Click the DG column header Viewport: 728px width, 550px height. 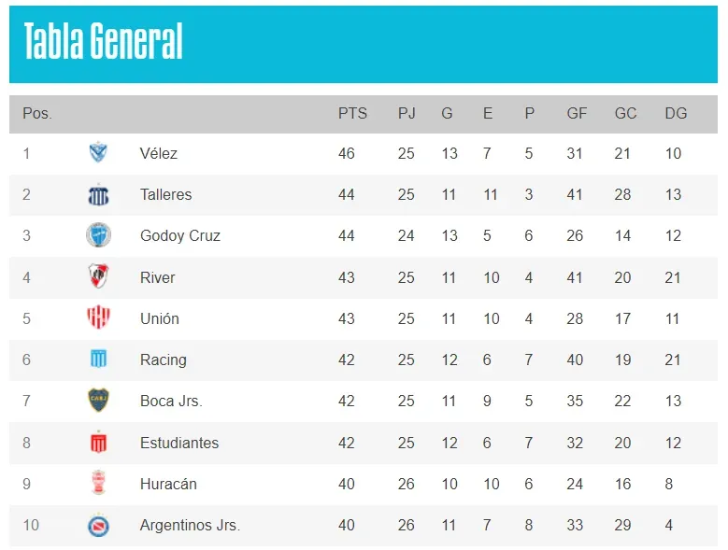point(676,114)
